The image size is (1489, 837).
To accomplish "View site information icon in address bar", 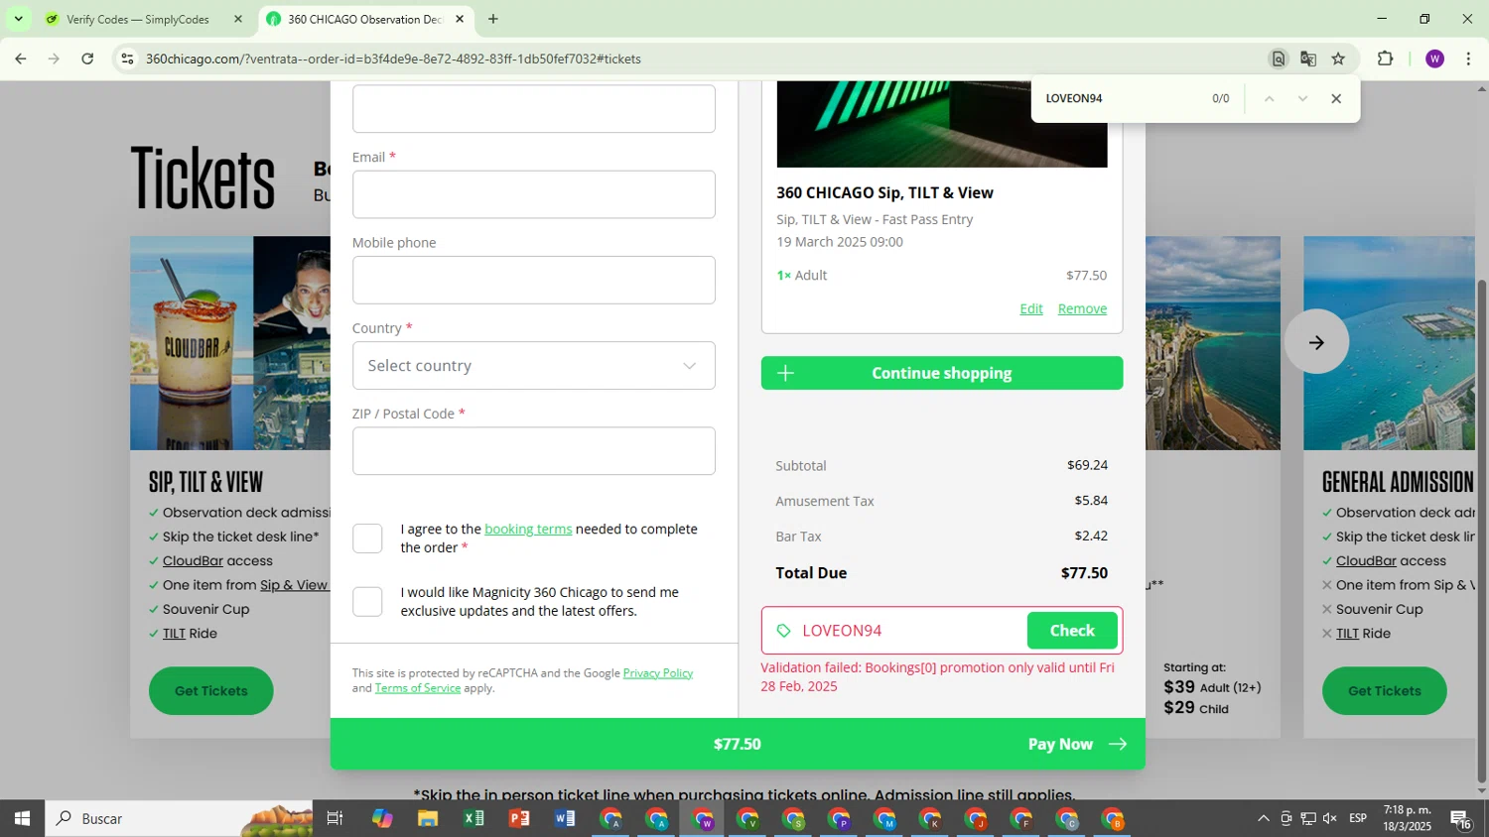I will click(x=127, y=59).
